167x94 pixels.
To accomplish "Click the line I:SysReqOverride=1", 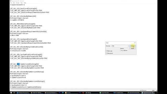I will pyautogui.click(x=18, y=75).
